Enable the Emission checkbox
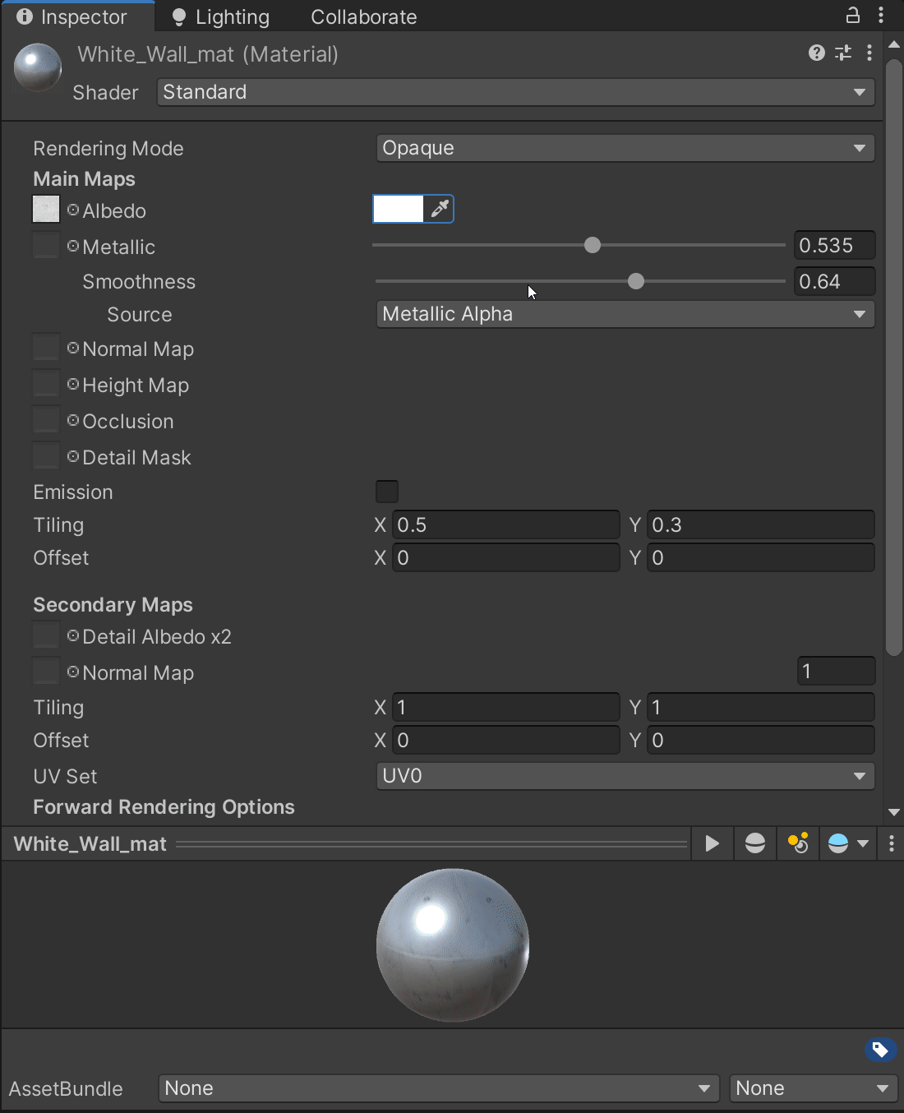 tap(387, 492)
